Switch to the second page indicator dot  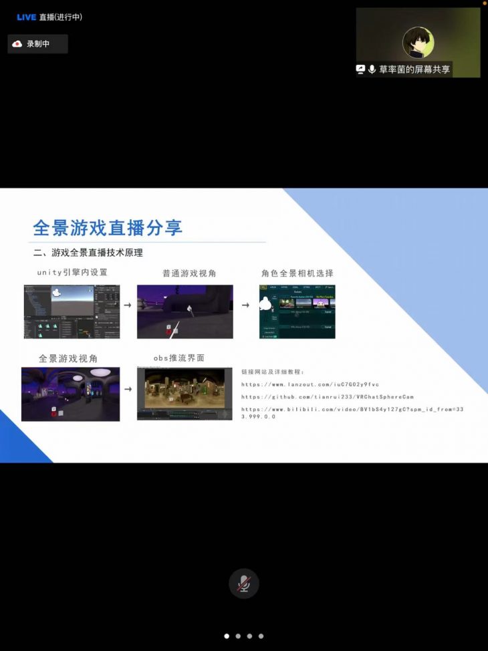point(238,636)
